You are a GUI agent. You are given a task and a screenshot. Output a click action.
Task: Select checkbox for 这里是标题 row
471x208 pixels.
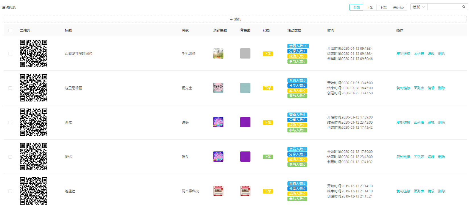coord(10,88)
